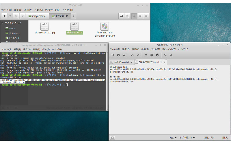Toggle location entry in file manager toolbar
The image size is (231, 144).
pos(121,16)
